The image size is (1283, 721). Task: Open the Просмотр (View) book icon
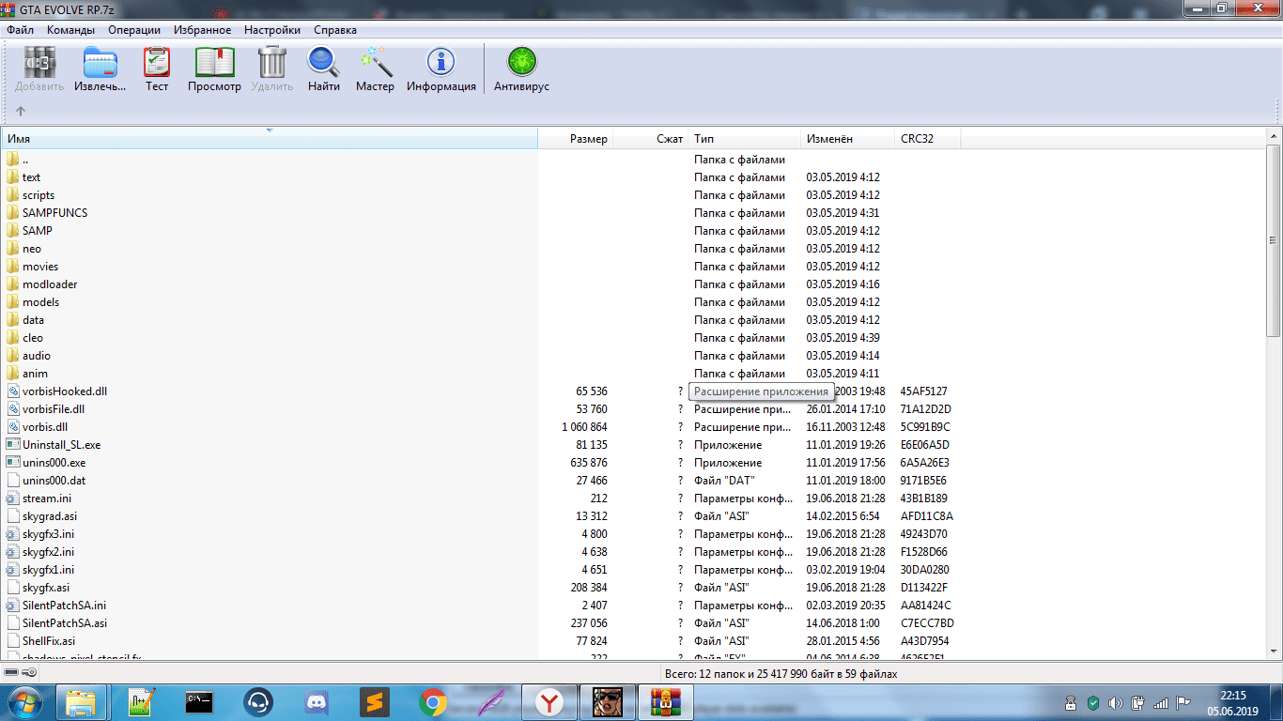(x=214, y=69)
